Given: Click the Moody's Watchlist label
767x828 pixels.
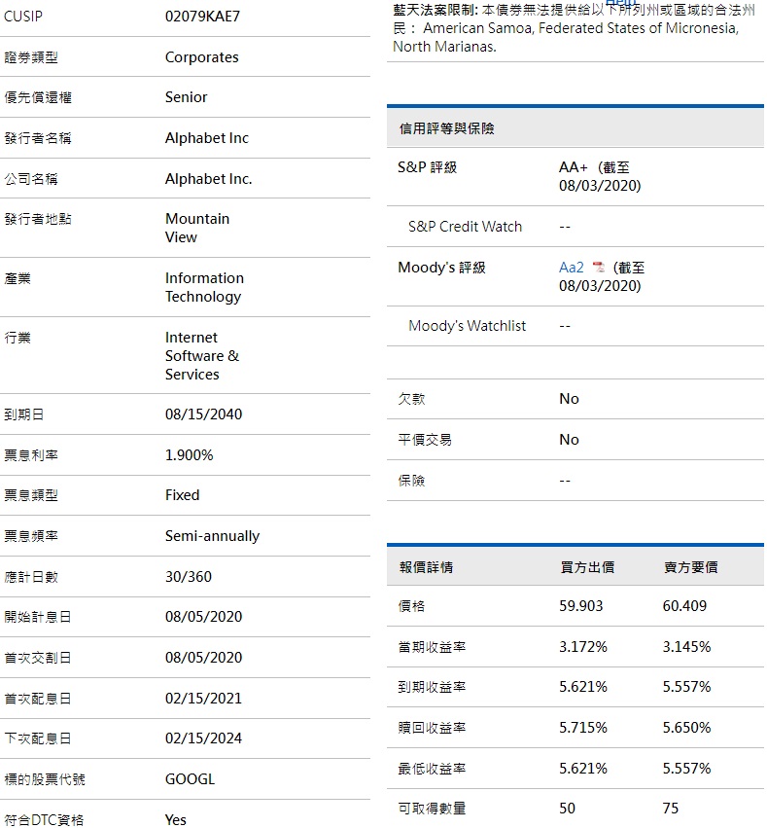Looking at the screenshot, I should 467,326.
